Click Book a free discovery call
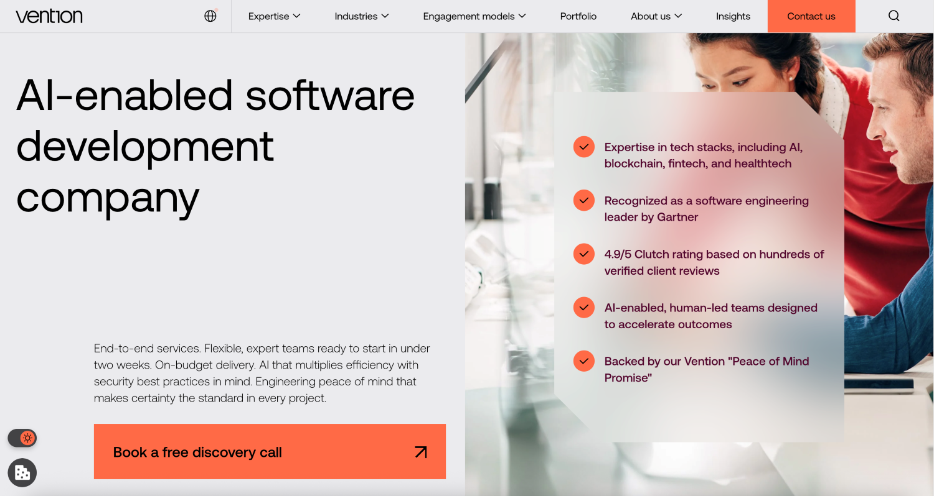Image resolution: width=934 pixels, height=496 pixels. [270, 452]
